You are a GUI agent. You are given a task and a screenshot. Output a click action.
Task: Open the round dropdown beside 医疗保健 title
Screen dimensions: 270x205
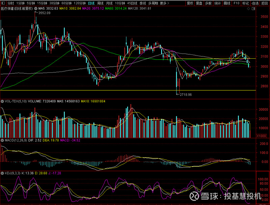[x=35, y=8]
